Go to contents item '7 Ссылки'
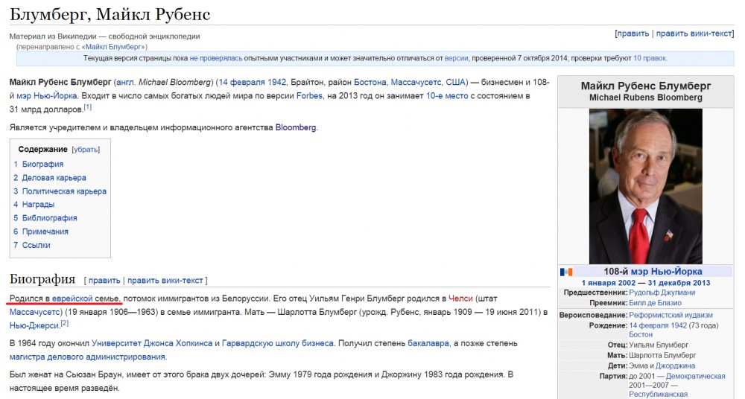 pyautogui.click(x=31, y=246)
